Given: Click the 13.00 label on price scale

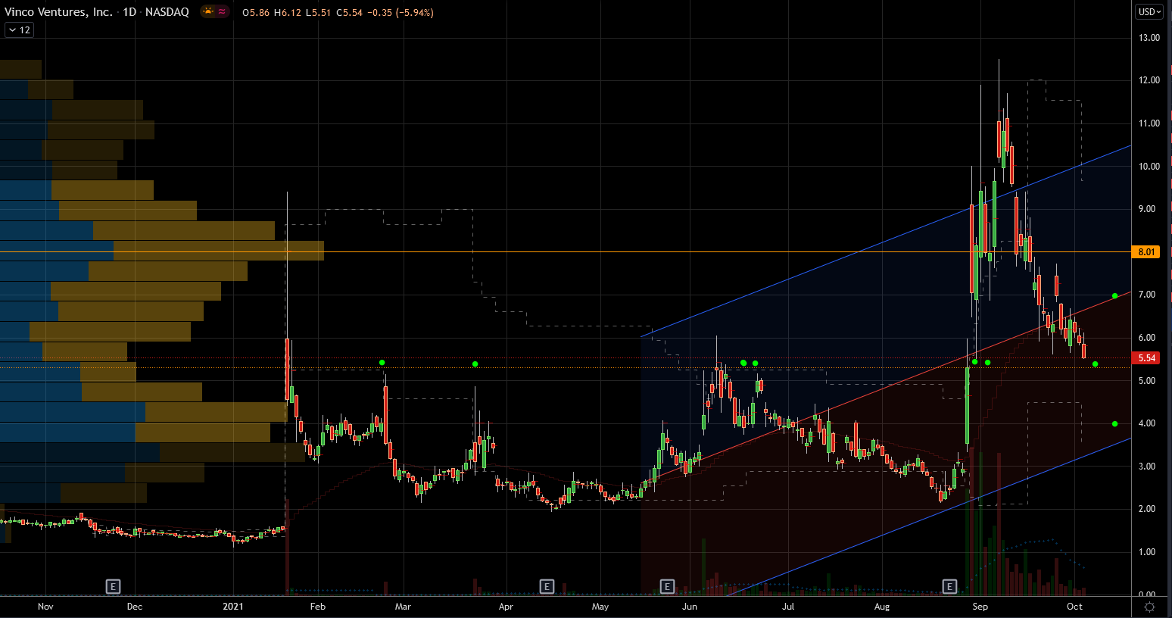Looking at the screenshot, I should point(1149,38).
